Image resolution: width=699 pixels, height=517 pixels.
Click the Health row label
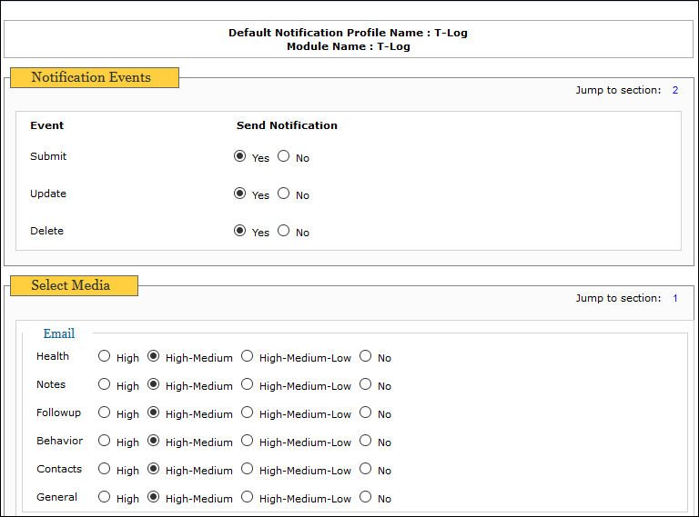tap(53, 356)
